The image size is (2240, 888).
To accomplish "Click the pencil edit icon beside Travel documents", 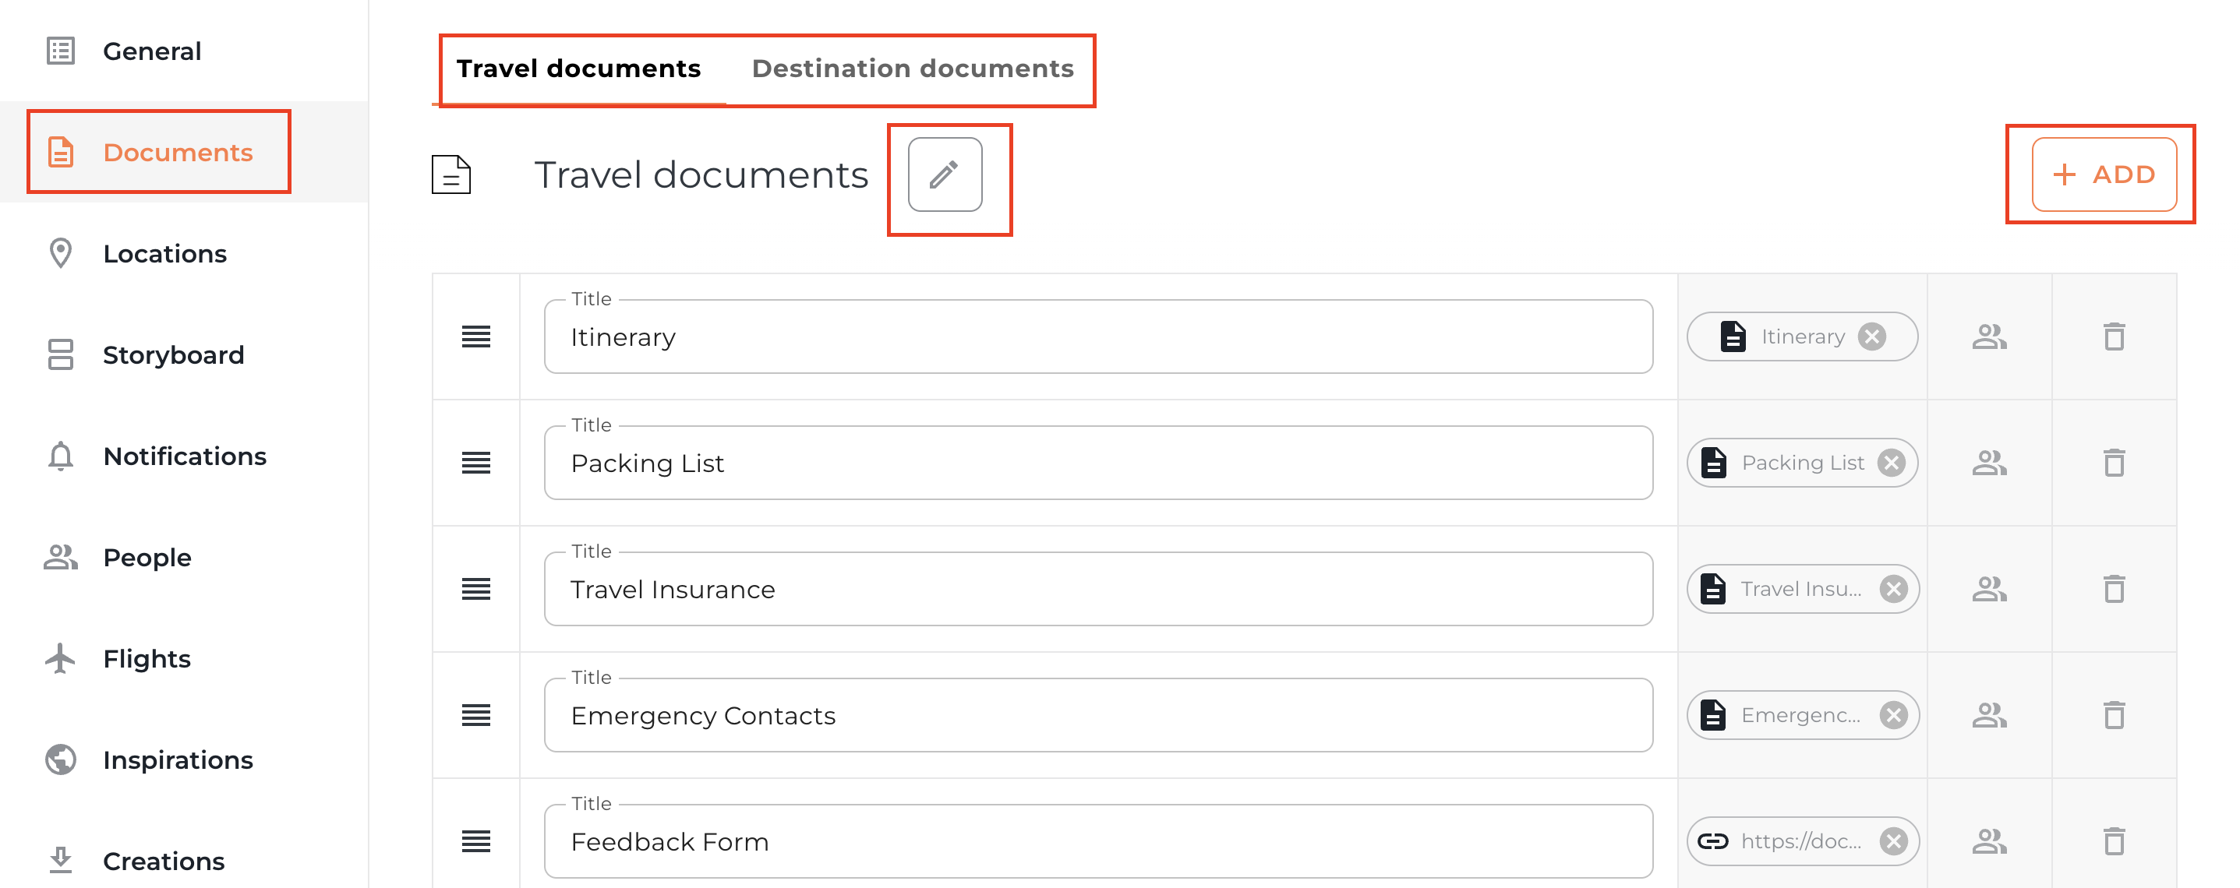I will click(945, 174).
